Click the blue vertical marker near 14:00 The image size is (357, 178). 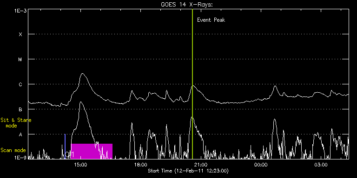[65, 146]
